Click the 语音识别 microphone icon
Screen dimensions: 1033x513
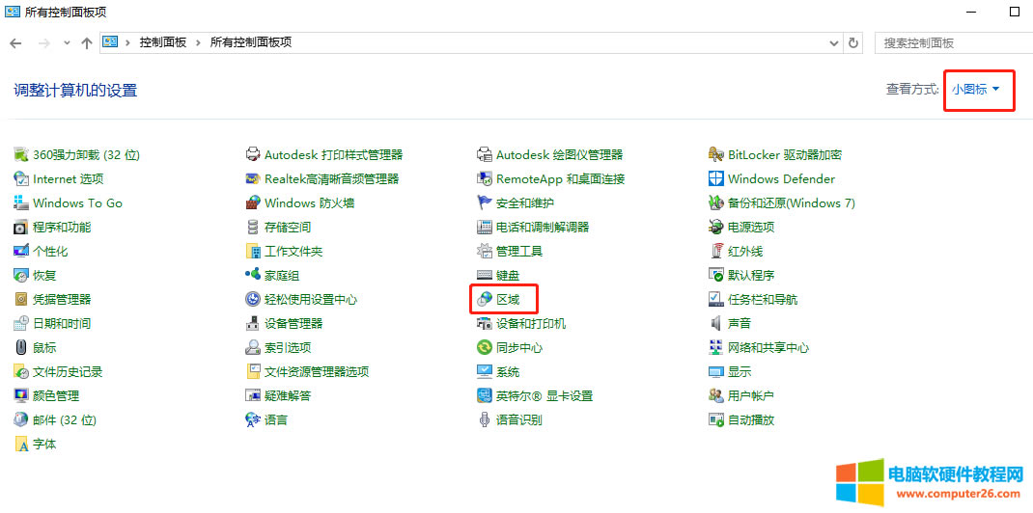485,420
